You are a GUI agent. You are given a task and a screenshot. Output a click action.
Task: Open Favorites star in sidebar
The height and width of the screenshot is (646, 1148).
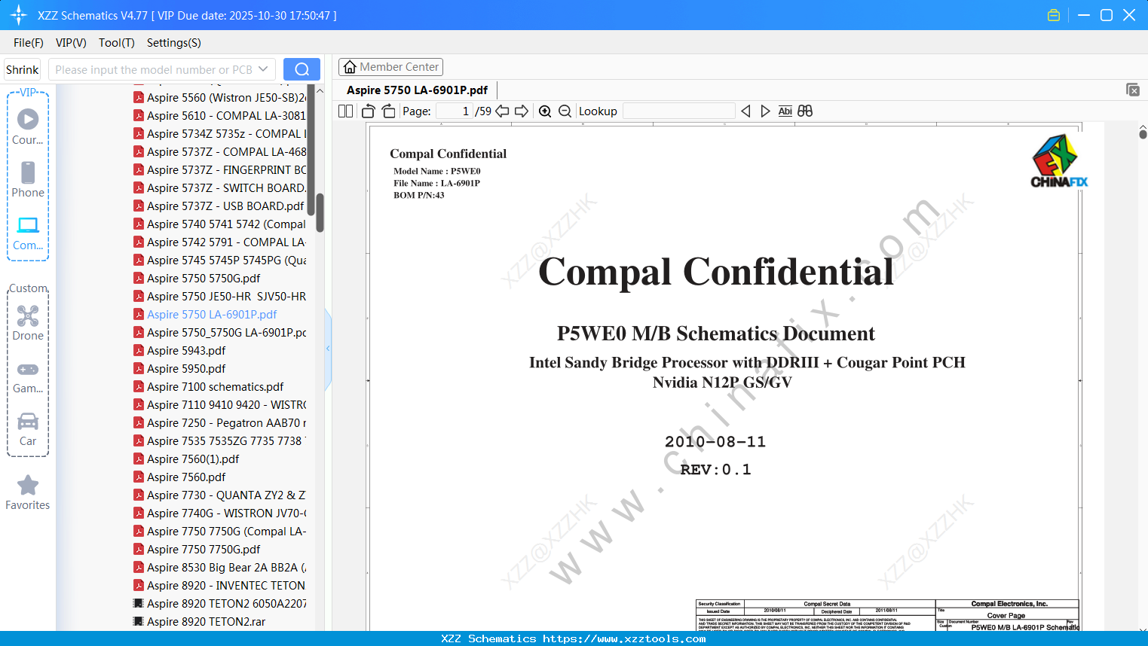pyautogui.click(x=28, y=492)
